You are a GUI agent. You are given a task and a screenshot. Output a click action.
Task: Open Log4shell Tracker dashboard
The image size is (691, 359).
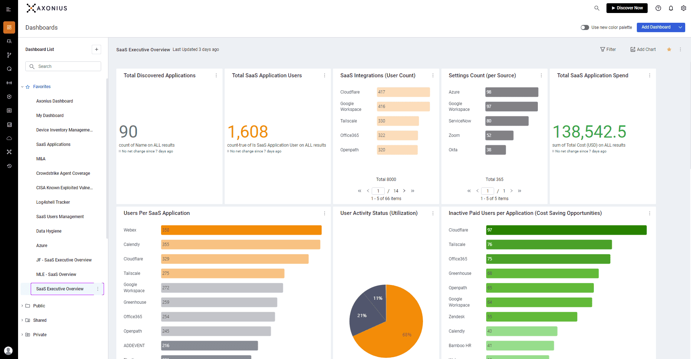click(x=53, y=202)
